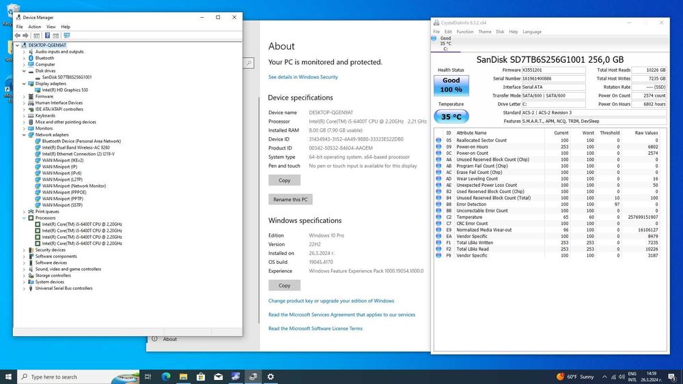Open the View menu in Device Manager
Image resolution: width=683 pixels, height=384 pixels.
51,27
